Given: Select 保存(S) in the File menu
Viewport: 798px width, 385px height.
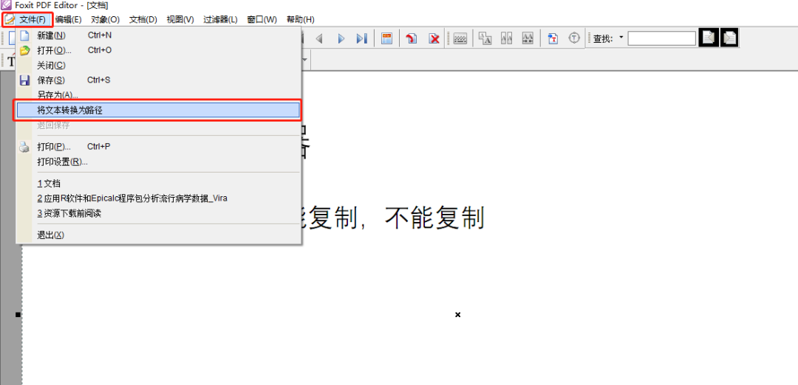Looking at the screenshot, I should 51,80.
